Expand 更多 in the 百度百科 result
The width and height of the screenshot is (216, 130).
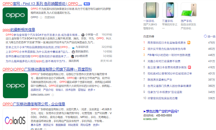(91, 90)
